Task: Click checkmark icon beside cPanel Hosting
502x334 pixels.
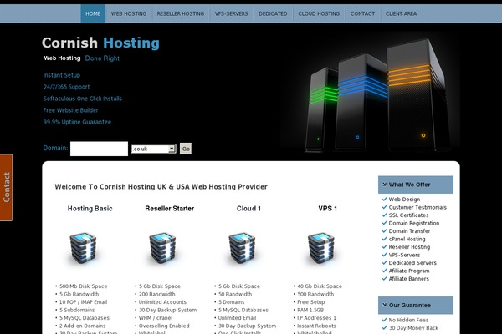Action: (384, 239)
